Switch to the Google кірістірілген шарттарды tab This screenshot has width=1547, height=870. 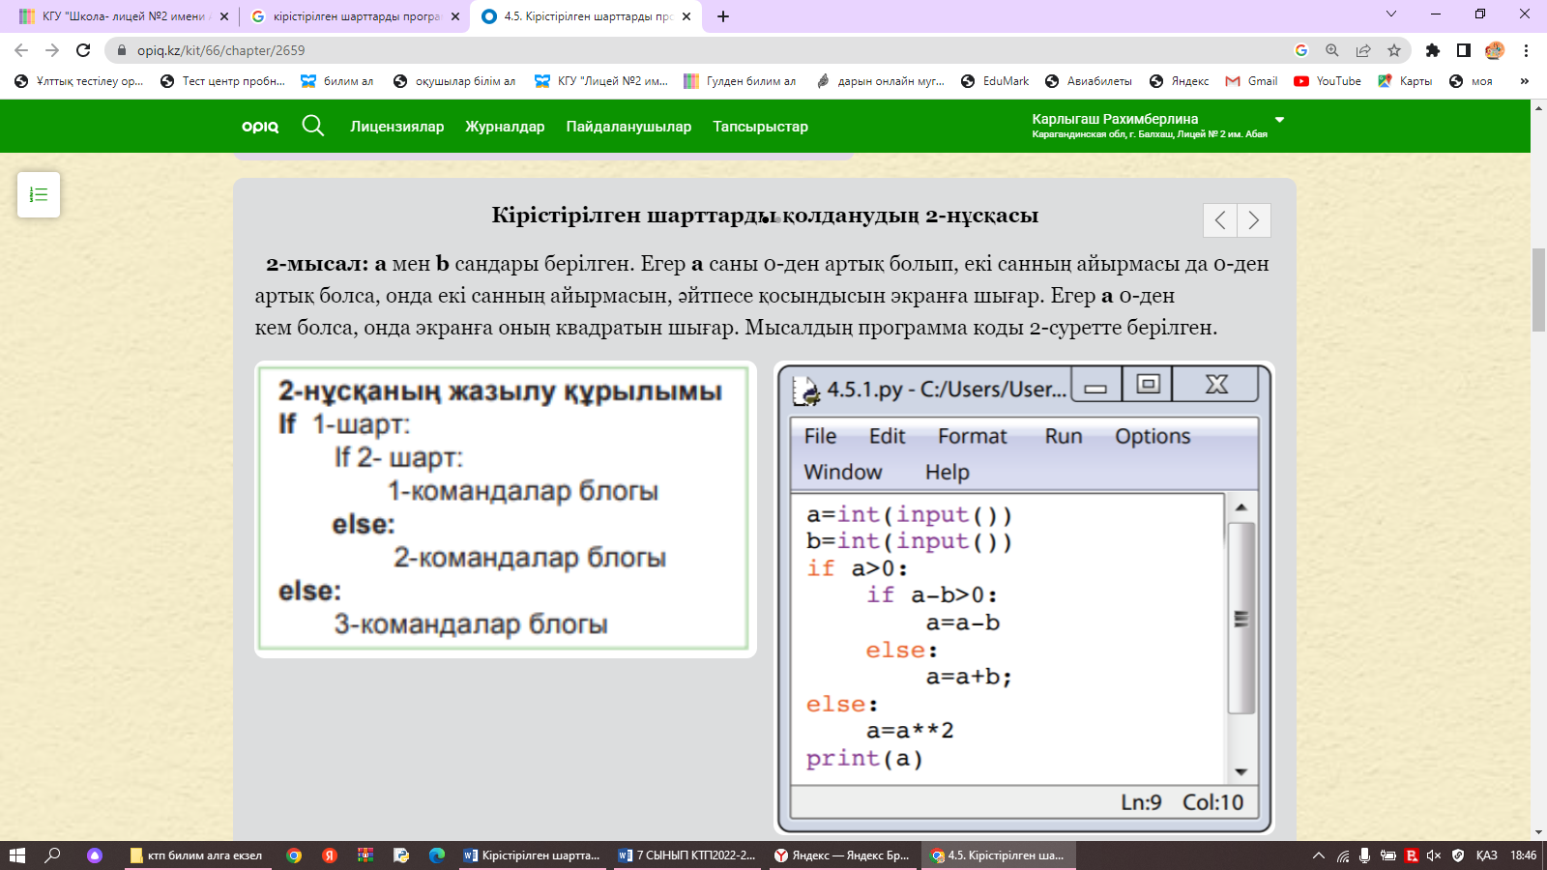(354, 16)
